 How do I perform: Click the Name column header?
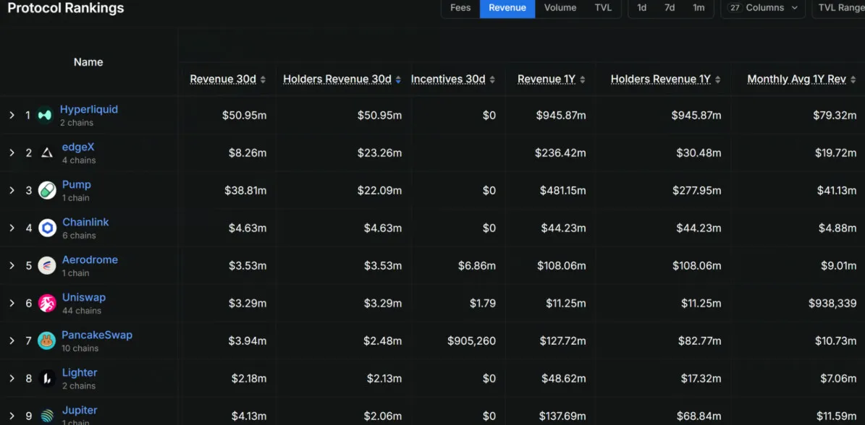point(88,62)
